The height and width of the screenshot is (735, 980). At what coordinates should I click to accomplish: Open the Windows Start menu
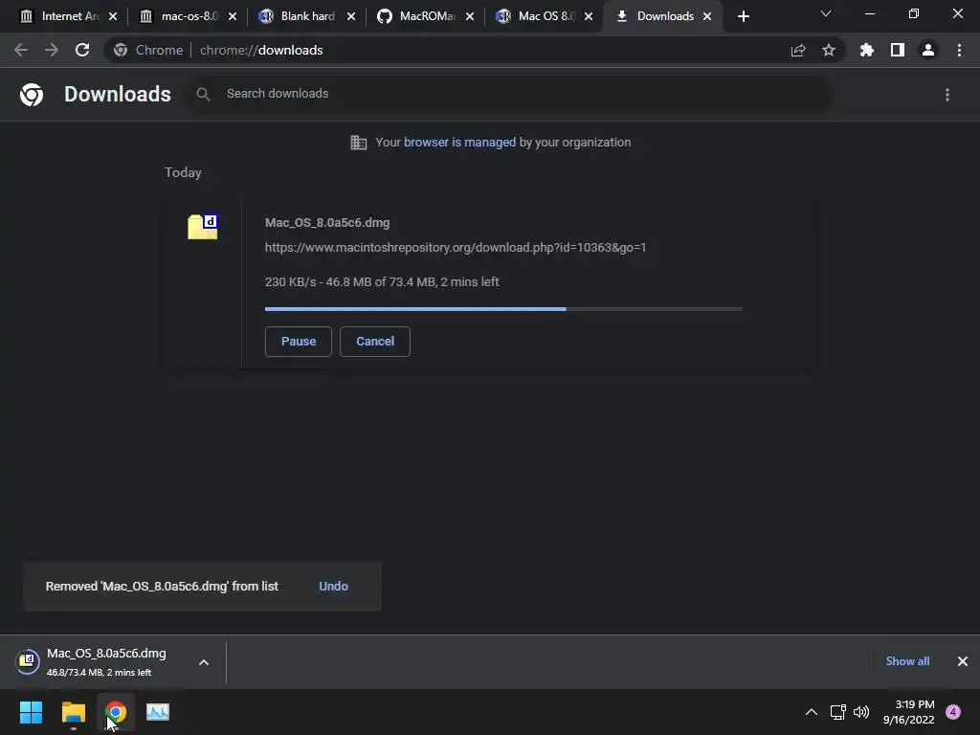[31, 712]
